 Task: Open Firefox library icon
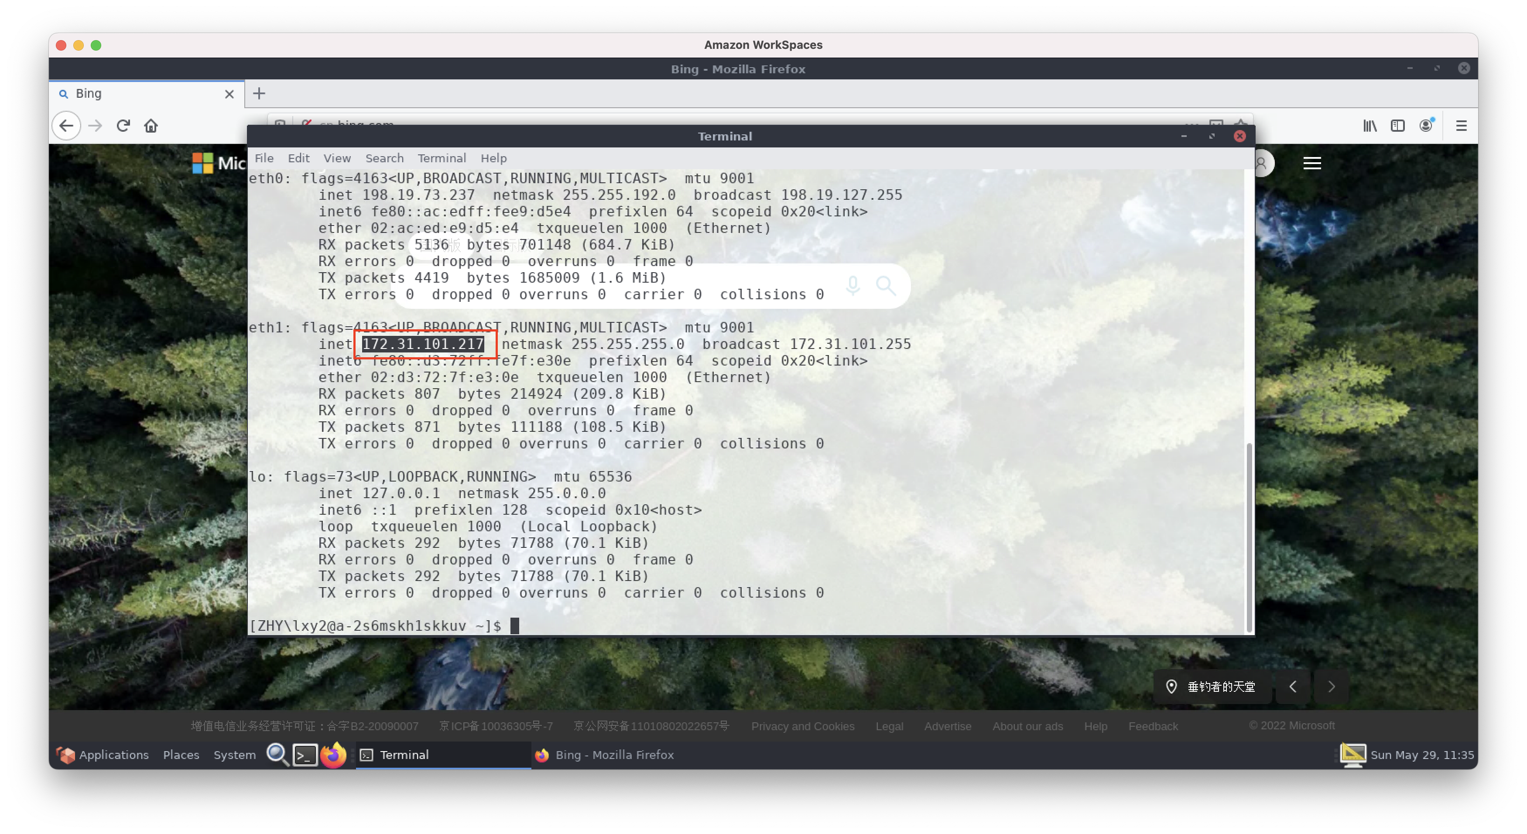coord(1370,126)
